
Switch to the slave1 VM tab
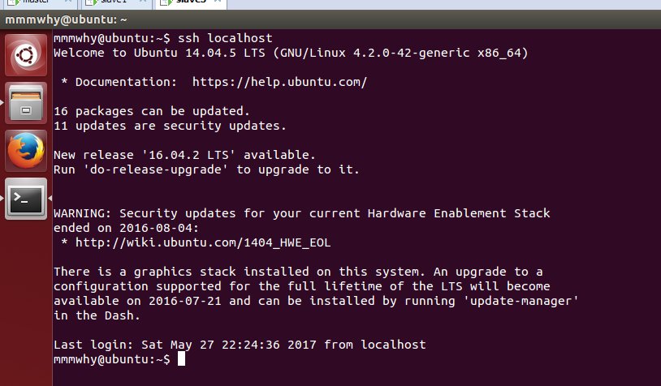[113, 3]
